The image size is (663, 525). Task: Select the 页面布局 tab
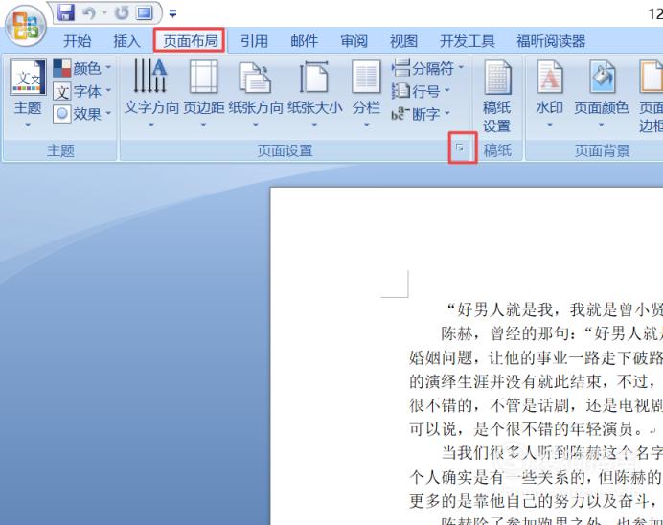pos(190,40)
